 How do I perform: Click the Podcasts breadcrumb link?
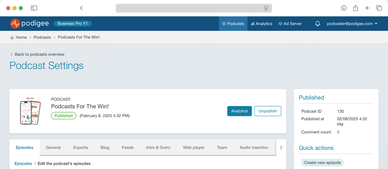(x=42, y=37)
